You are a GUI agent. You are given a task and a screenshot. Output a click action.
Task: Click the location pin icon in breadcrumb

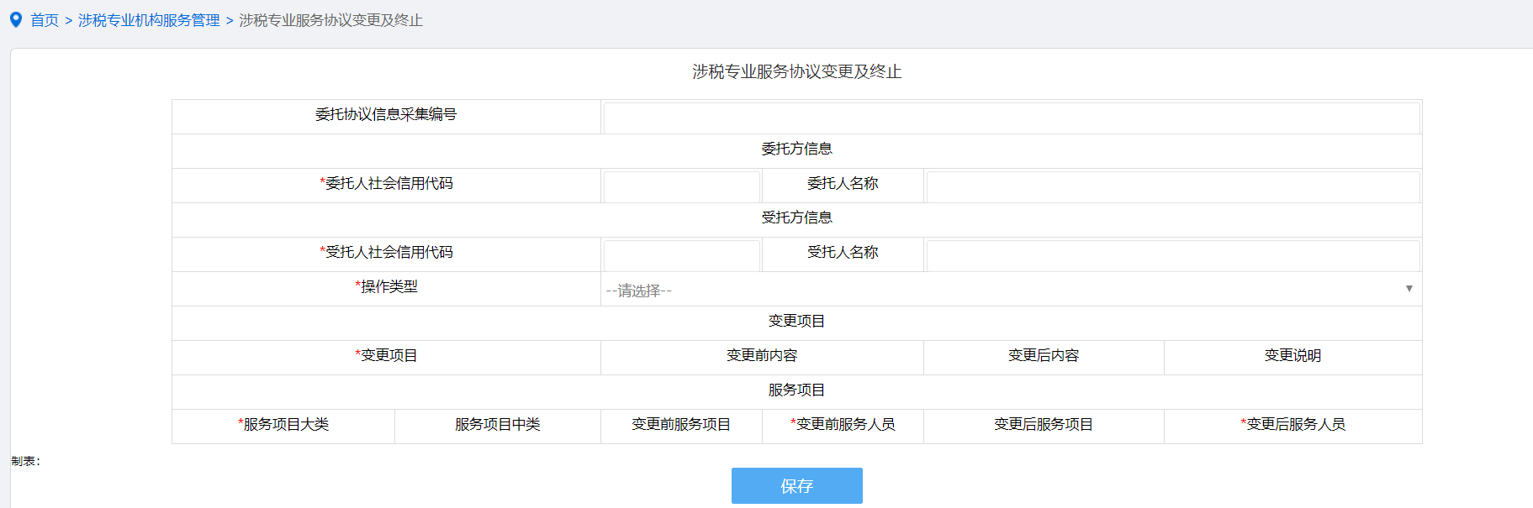pos(16,19)
